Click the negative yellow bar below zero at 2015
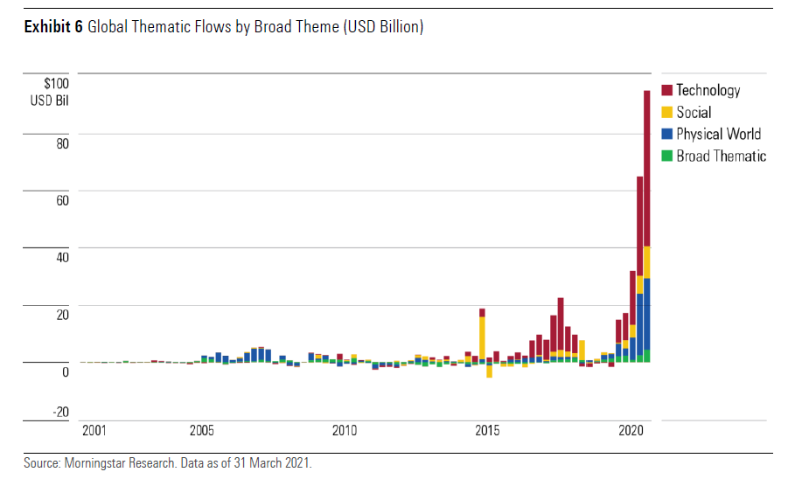This screenshot has height=486, width=809. point(489,370)
